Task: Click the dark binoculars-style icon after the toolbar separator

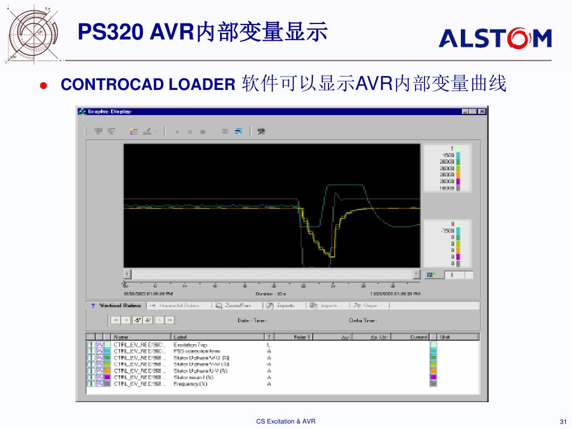Action: 261,131
